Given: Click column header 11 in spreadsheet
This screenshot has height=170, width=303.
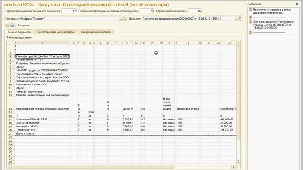Looking at the screenshot, I should [127, 43].
